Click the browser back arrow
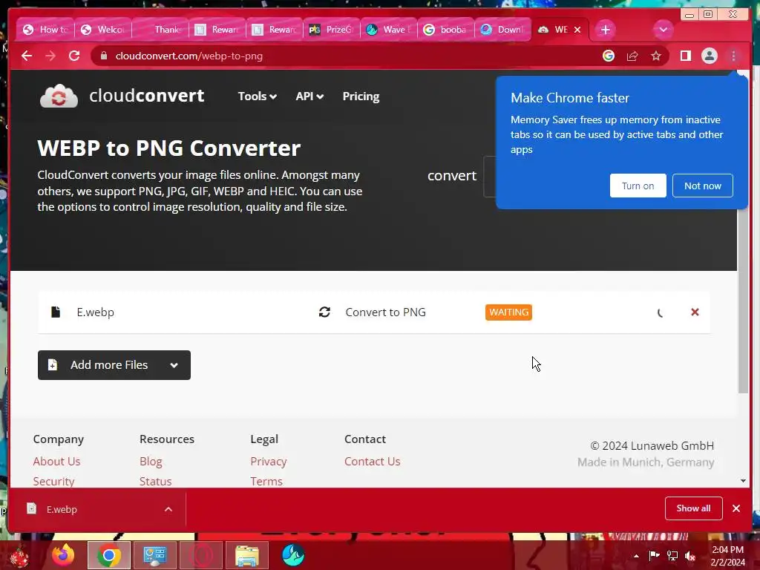This screenshot has height=570, width=760. click(27, 56)
